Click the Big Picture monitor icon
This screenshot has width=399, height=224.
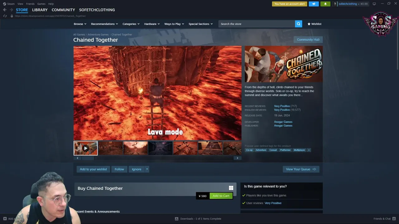tap(374, 4)
